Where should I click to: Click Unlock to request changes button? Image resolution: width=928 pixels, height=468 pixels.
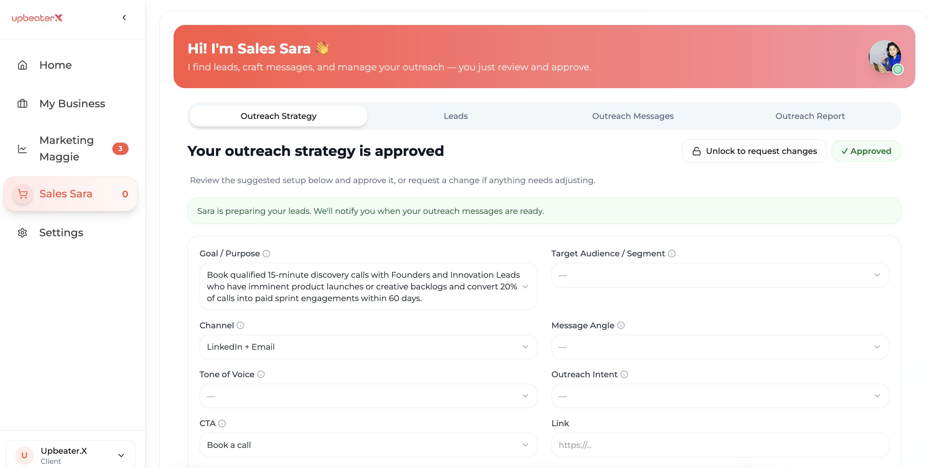[754, 151]
